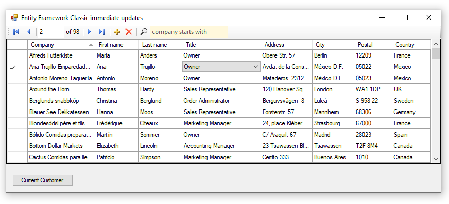
Task: Move to previous record arrow
Action: click(x=28, y=32)
